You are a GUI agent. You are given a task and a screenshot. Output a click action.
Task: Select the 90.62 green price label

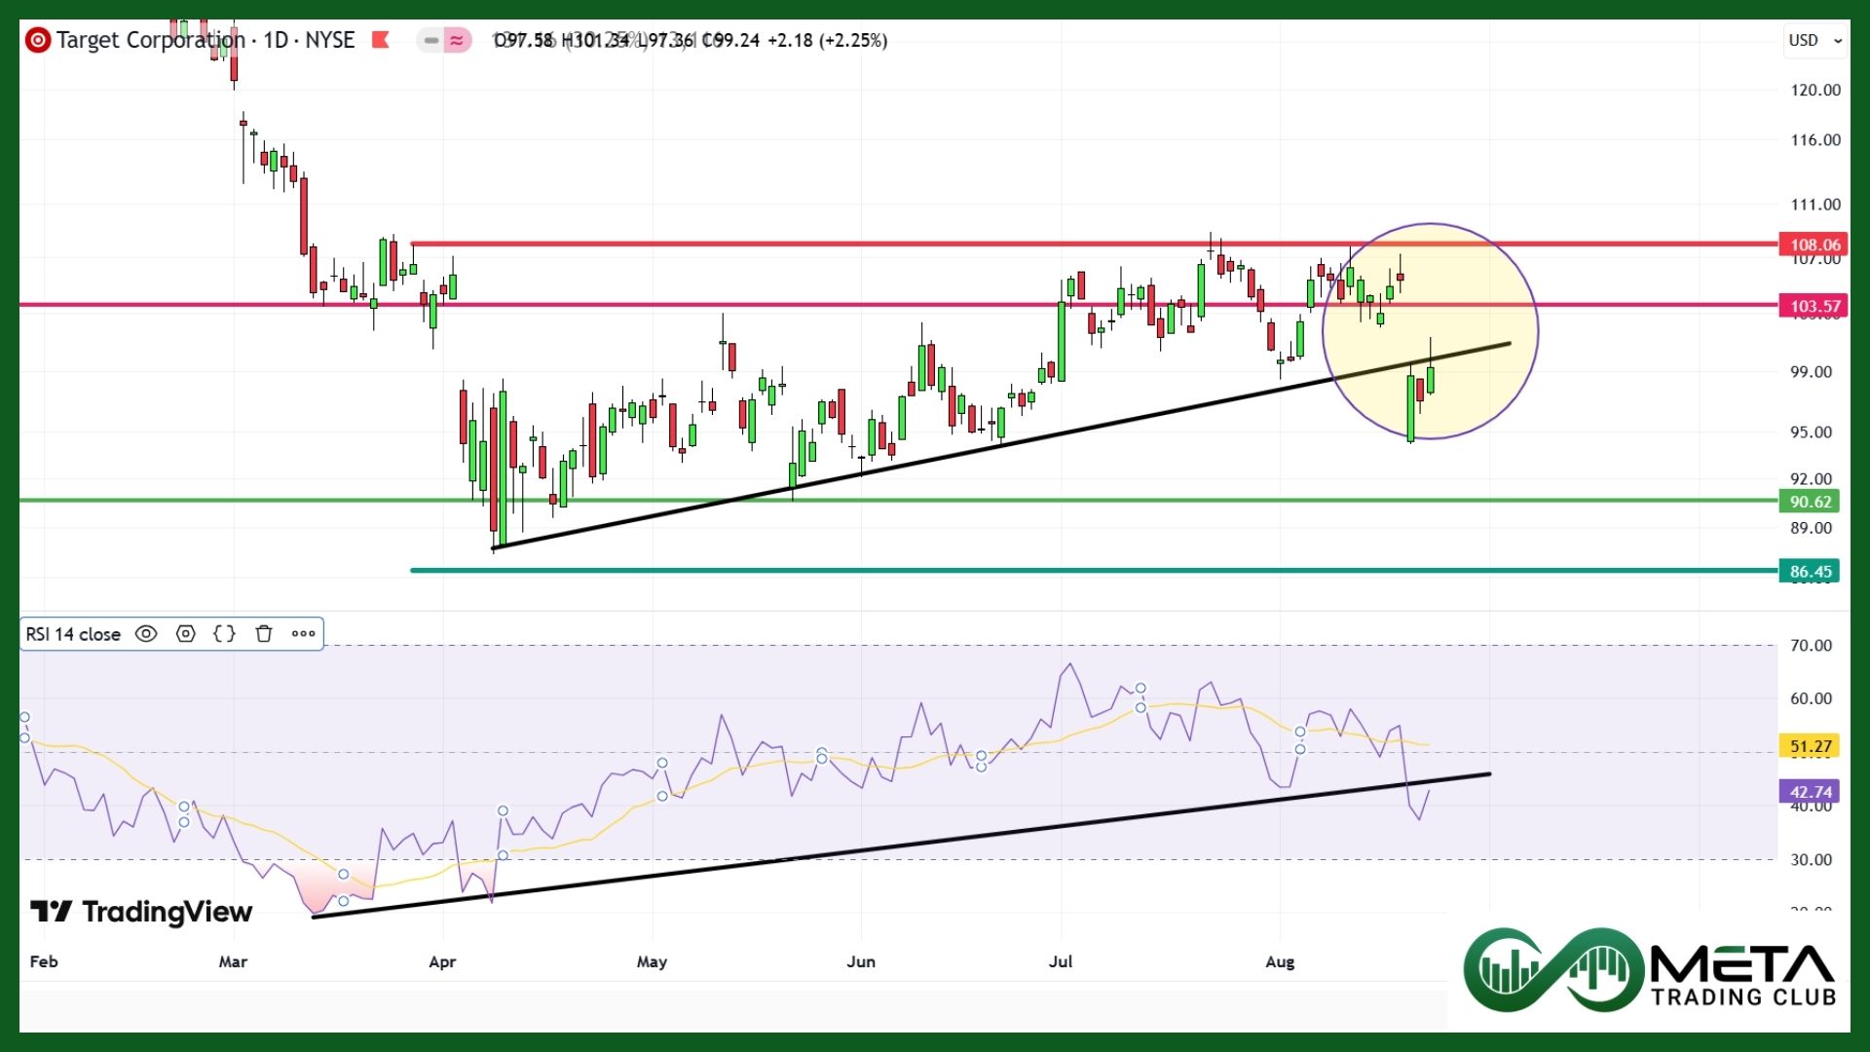coord(1811,502)
